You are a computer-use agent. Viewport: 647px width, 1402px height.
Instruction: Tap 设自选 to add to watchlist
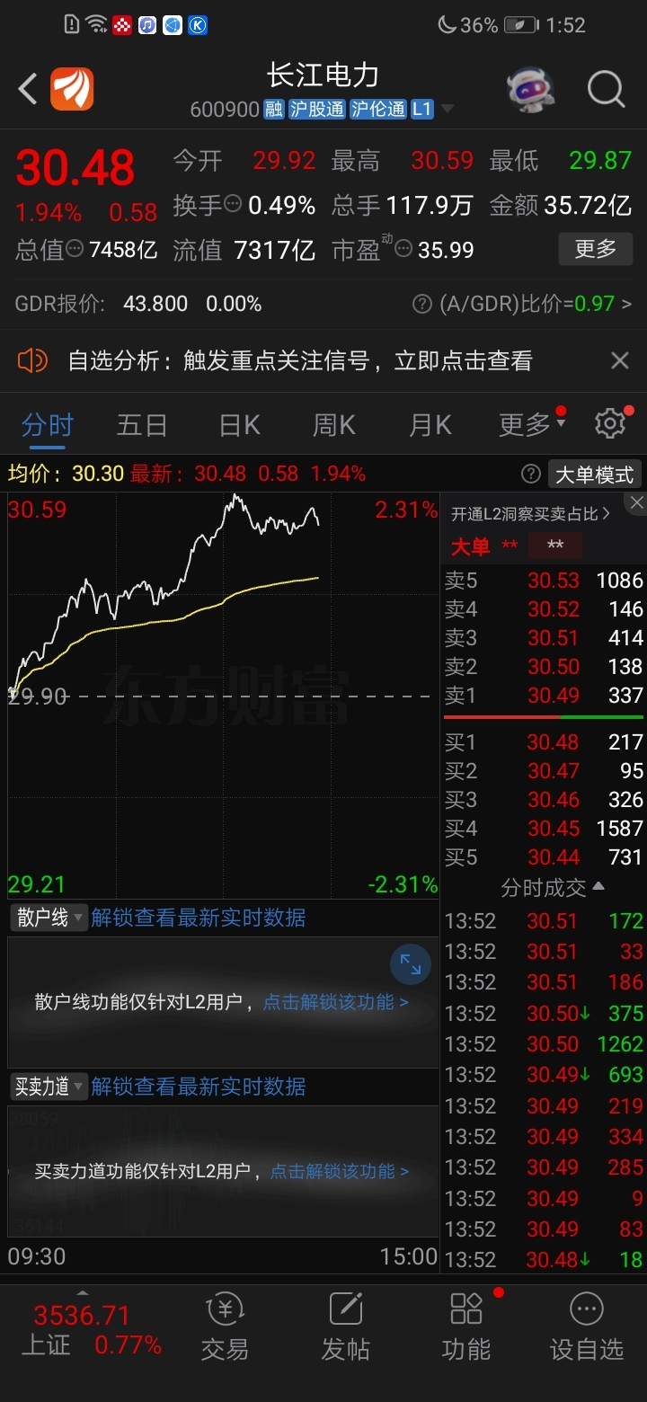click(x=587, y=1328)
